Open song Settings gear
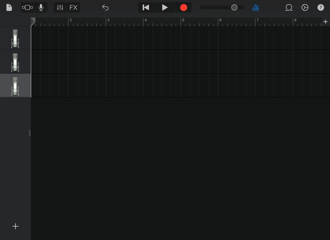 pos(305,8)
